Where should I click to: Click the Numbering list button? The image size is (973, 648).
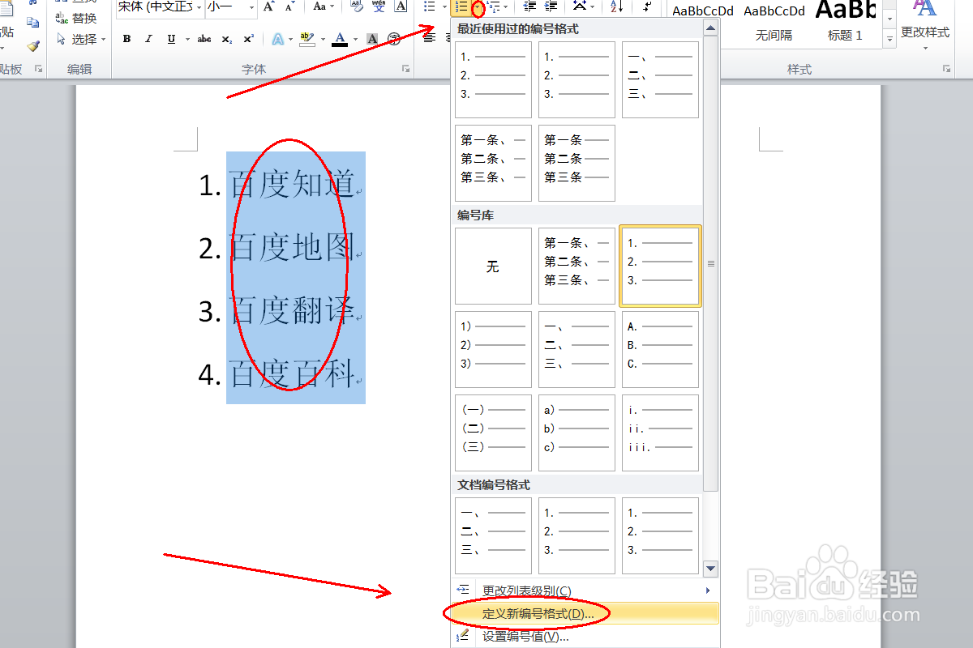click(461, 7)
